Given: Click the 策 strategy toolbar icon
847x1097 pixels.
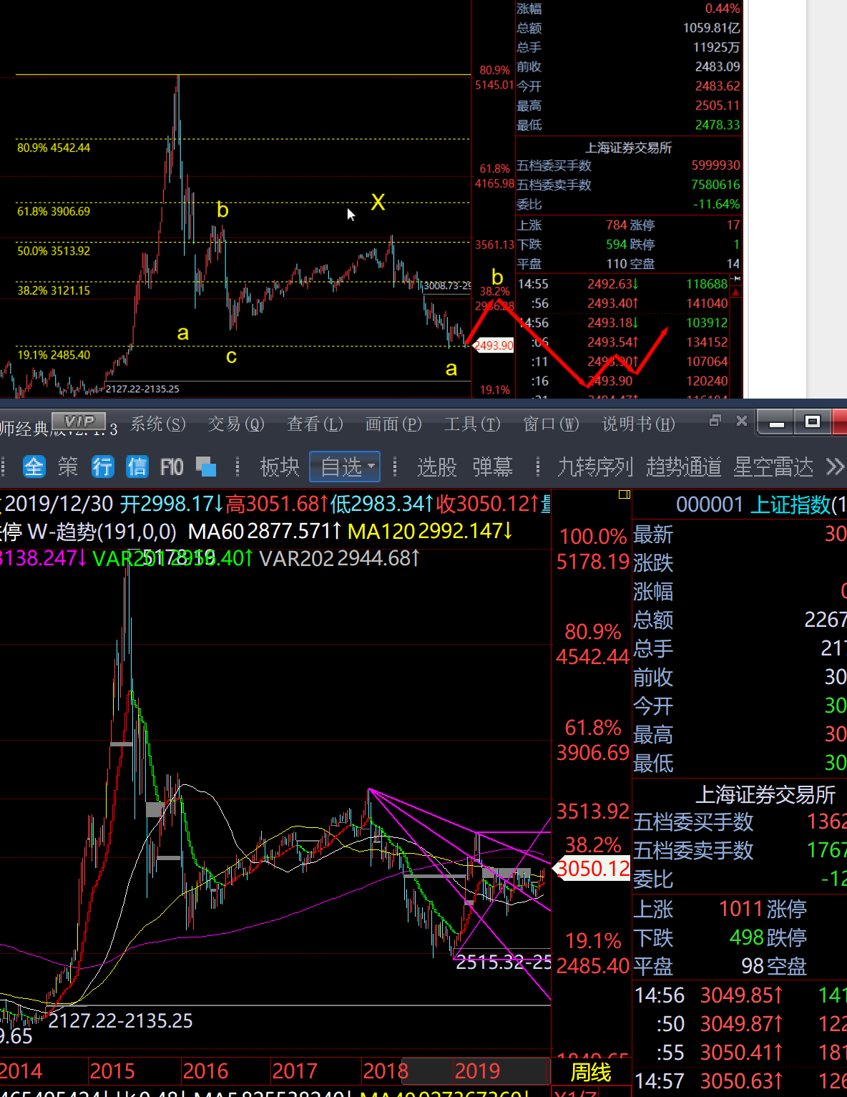Looking at the screenshot, I should point(68,467).
